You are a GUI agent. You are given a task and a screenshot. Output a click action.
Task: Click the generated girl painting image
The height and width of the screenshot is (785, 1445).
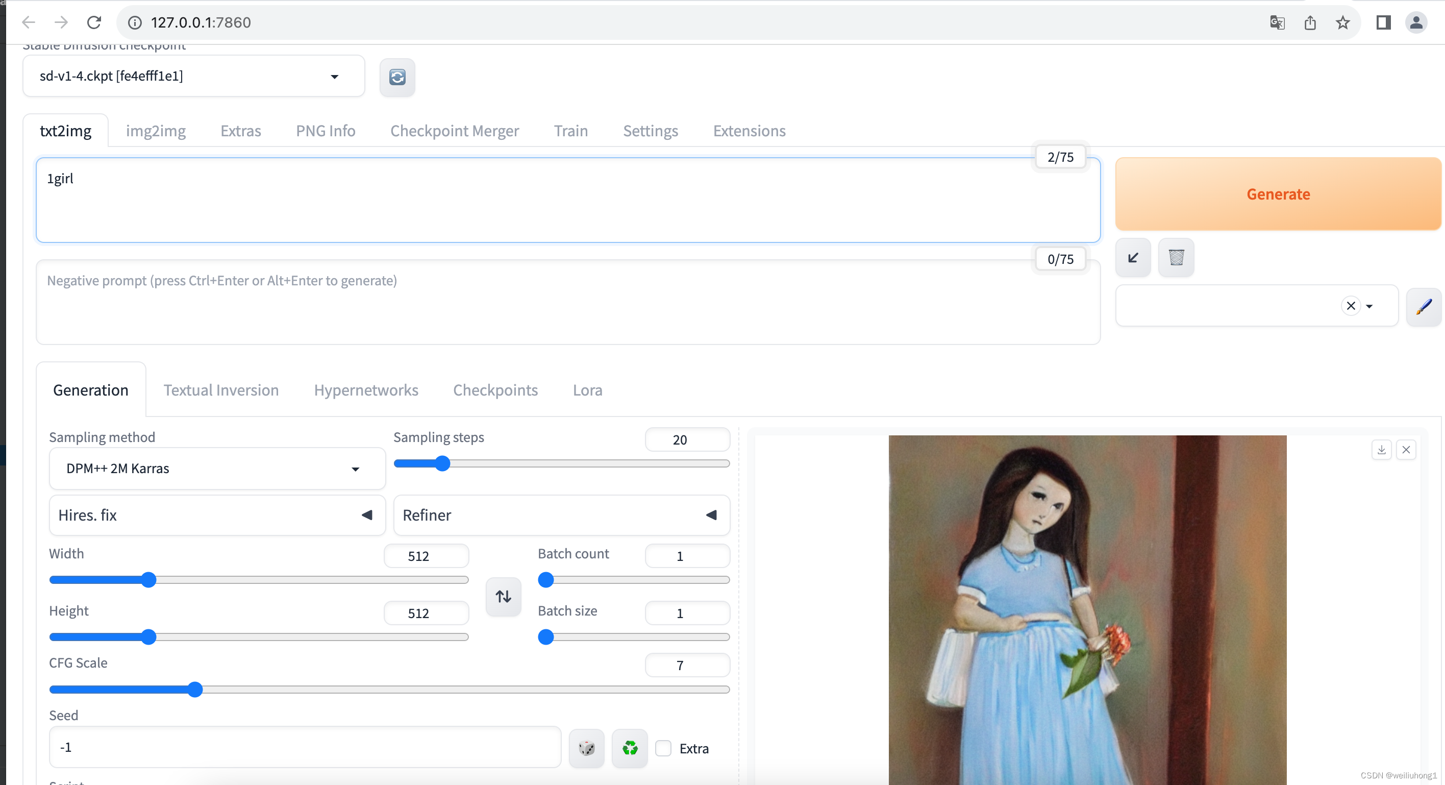pos(1087,610)
